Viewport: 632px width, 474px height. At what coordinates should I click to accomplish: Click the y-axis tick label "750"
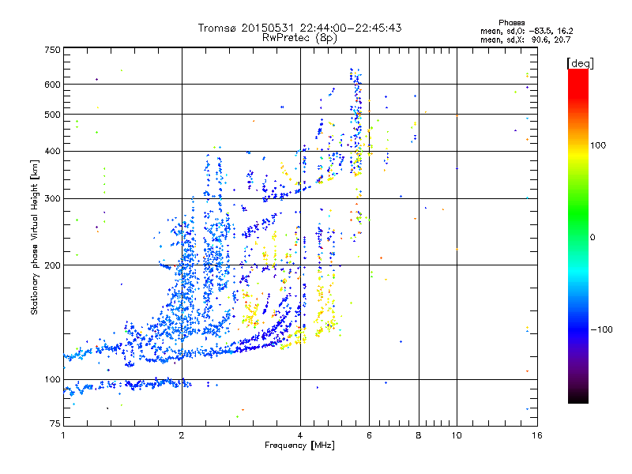click(52, 50)
